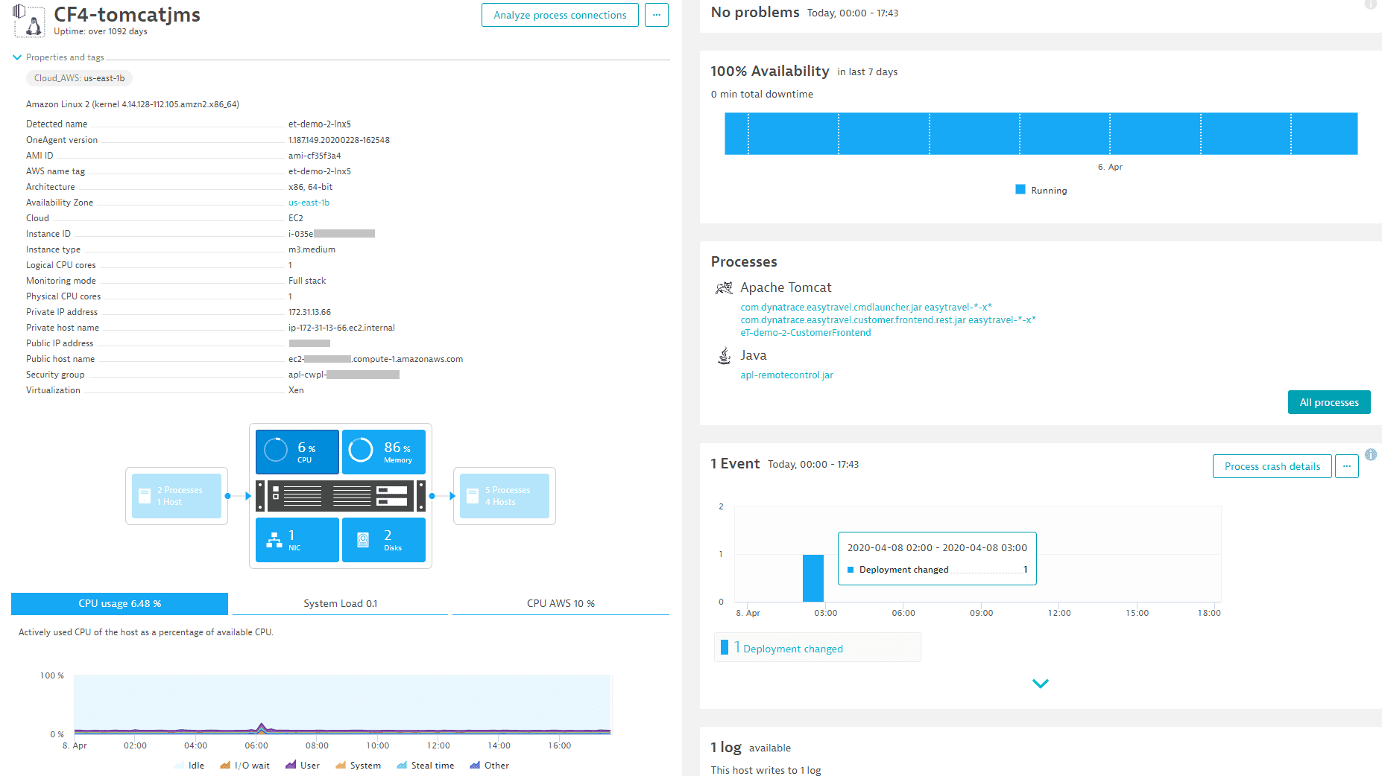Open the events ellipsis menu button
This screenshot has height=776, width=1382.
coord(1347,466)
